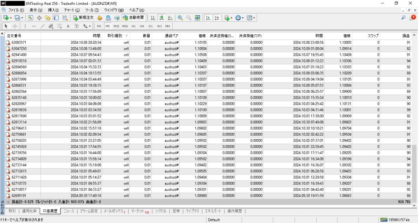Select the text label 'A' tool

coord(68,26)
